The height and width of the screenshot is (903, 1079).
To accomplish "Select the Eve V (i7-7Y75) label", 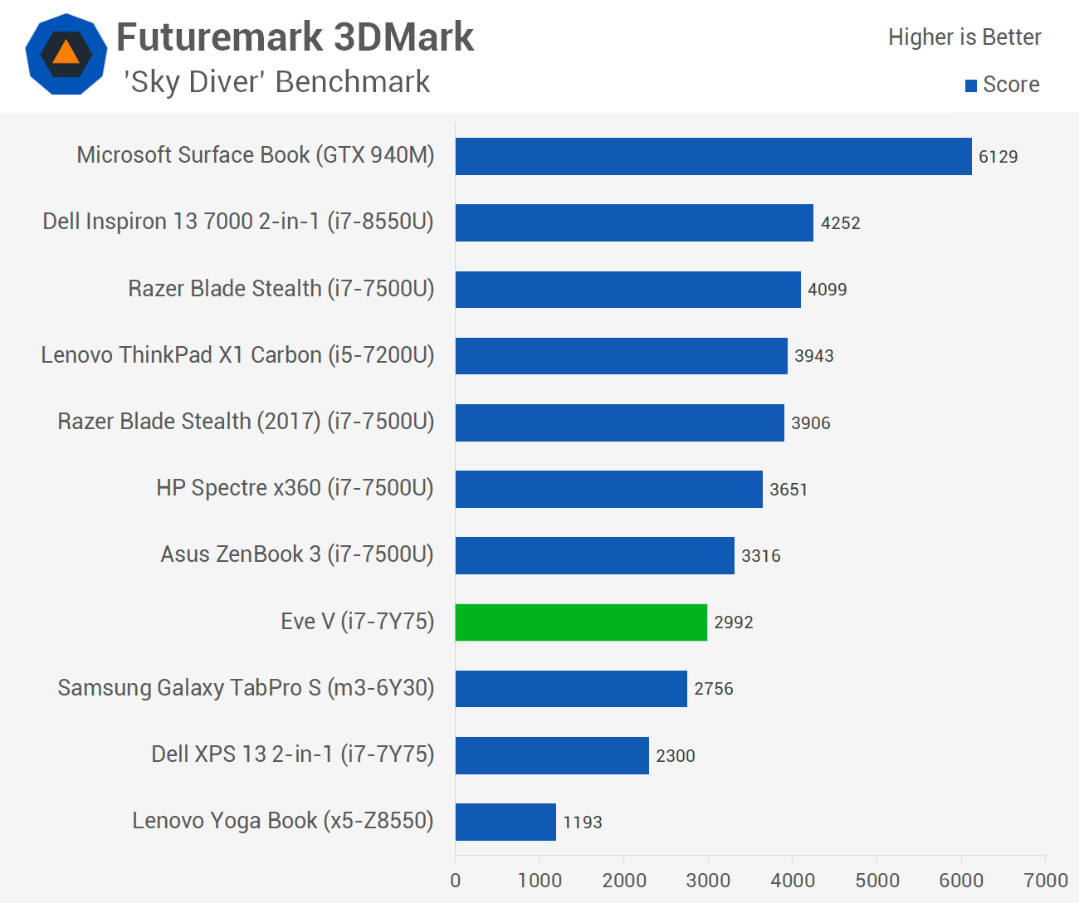I will coord(358,622).
